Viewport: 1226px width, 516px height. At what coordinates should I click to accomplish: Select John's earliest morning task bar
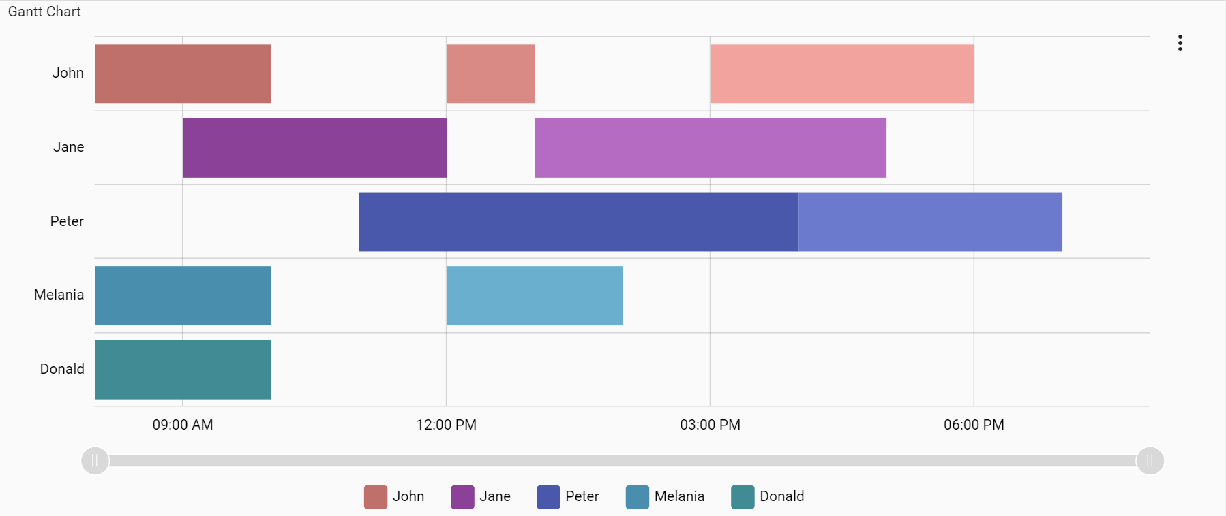click(182, 74)
